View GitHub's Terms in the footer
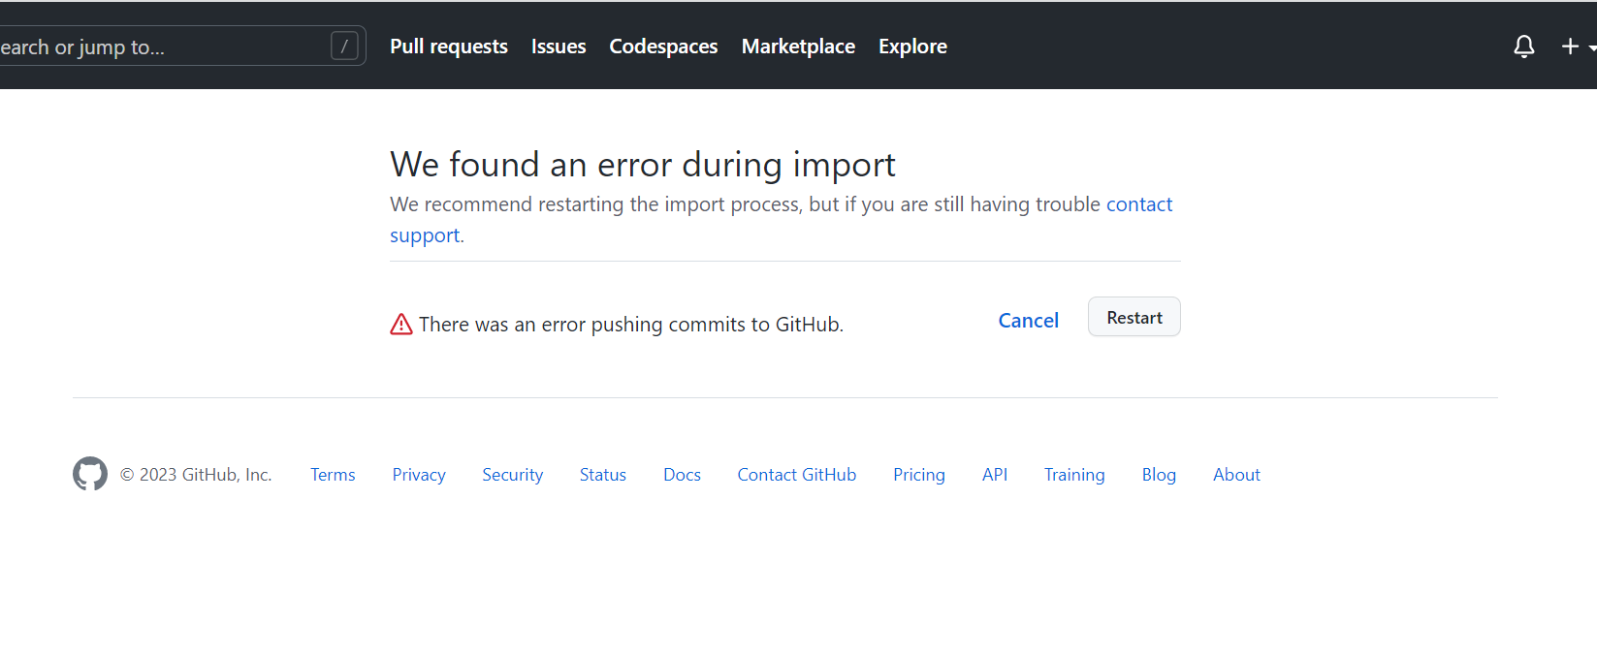The width and height of the screenshot is (1597, 656). (333, 474)
